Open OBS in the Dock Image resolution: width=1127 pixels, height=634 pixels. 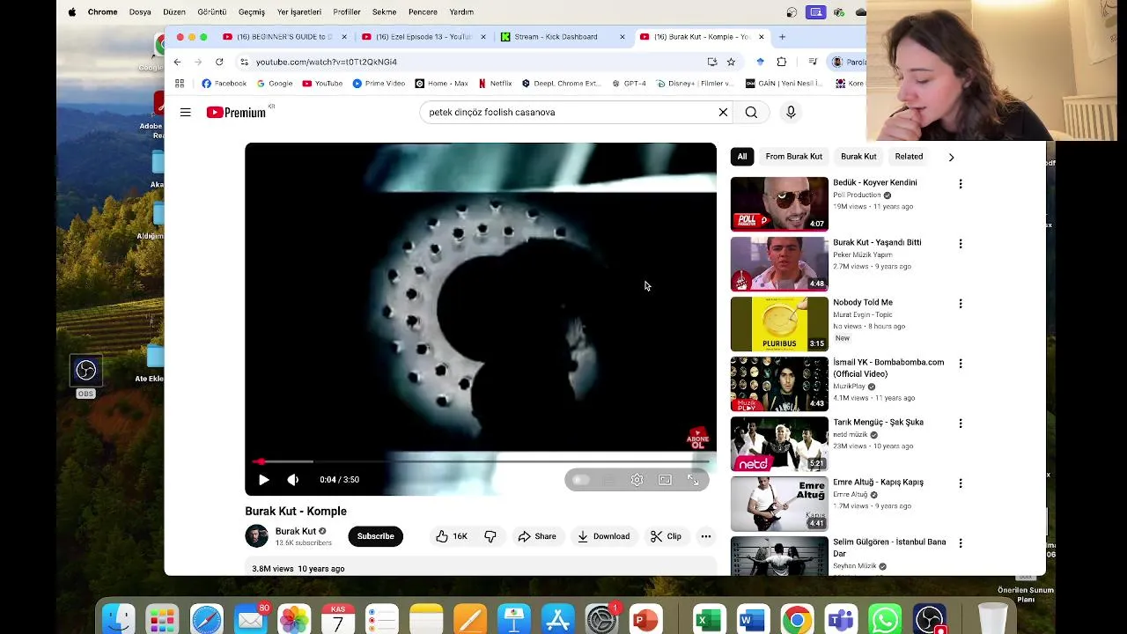pos(930,619)
